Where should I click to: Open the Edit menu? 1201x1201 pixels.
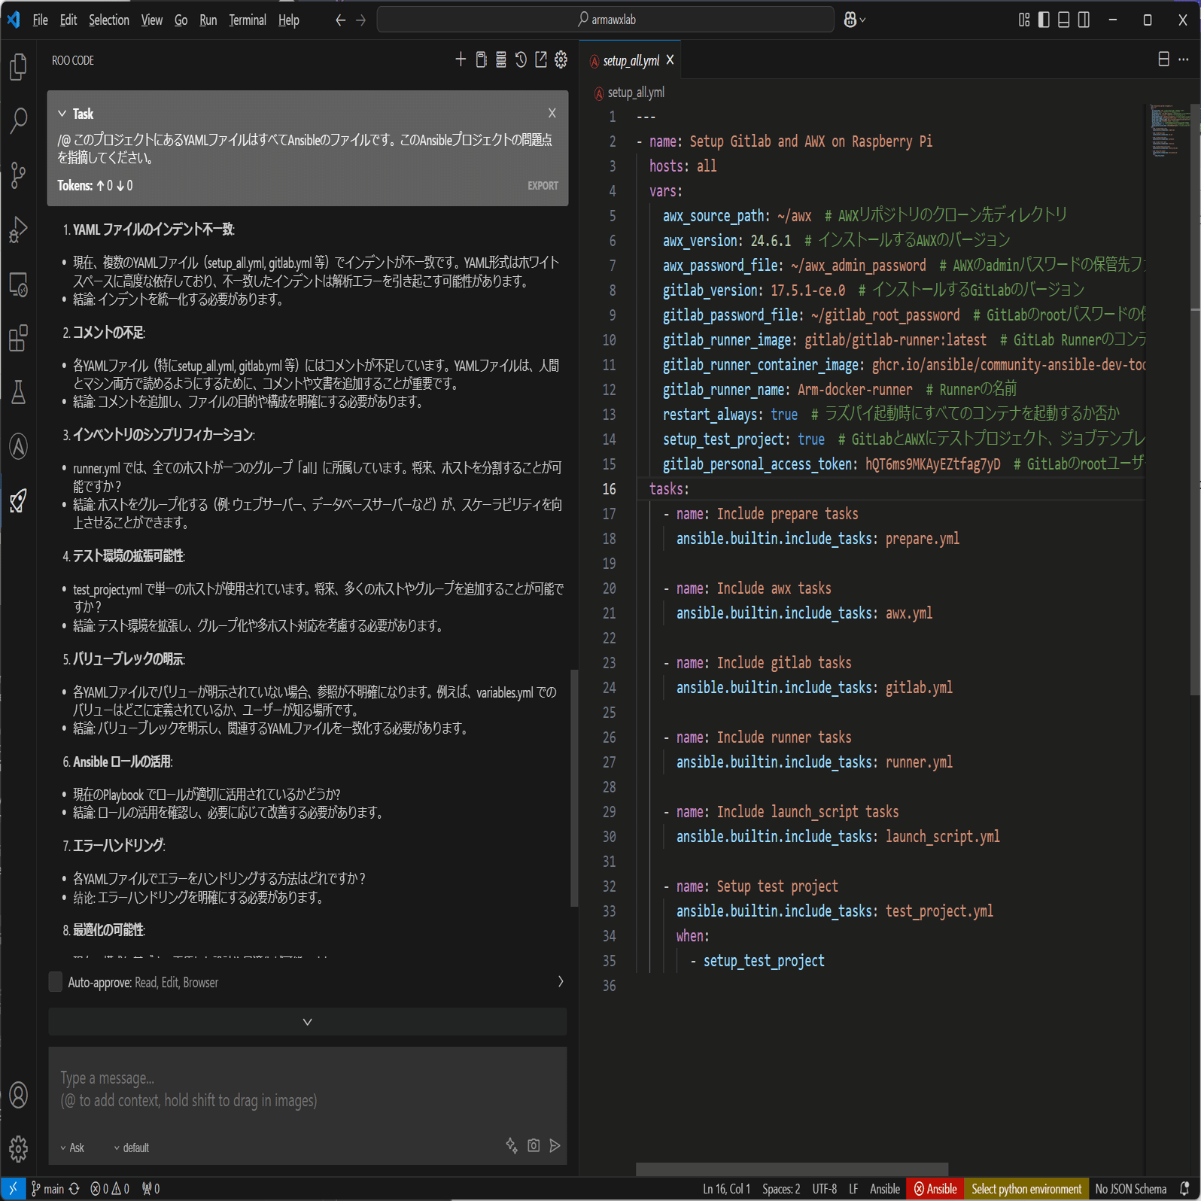click(68, 20)
